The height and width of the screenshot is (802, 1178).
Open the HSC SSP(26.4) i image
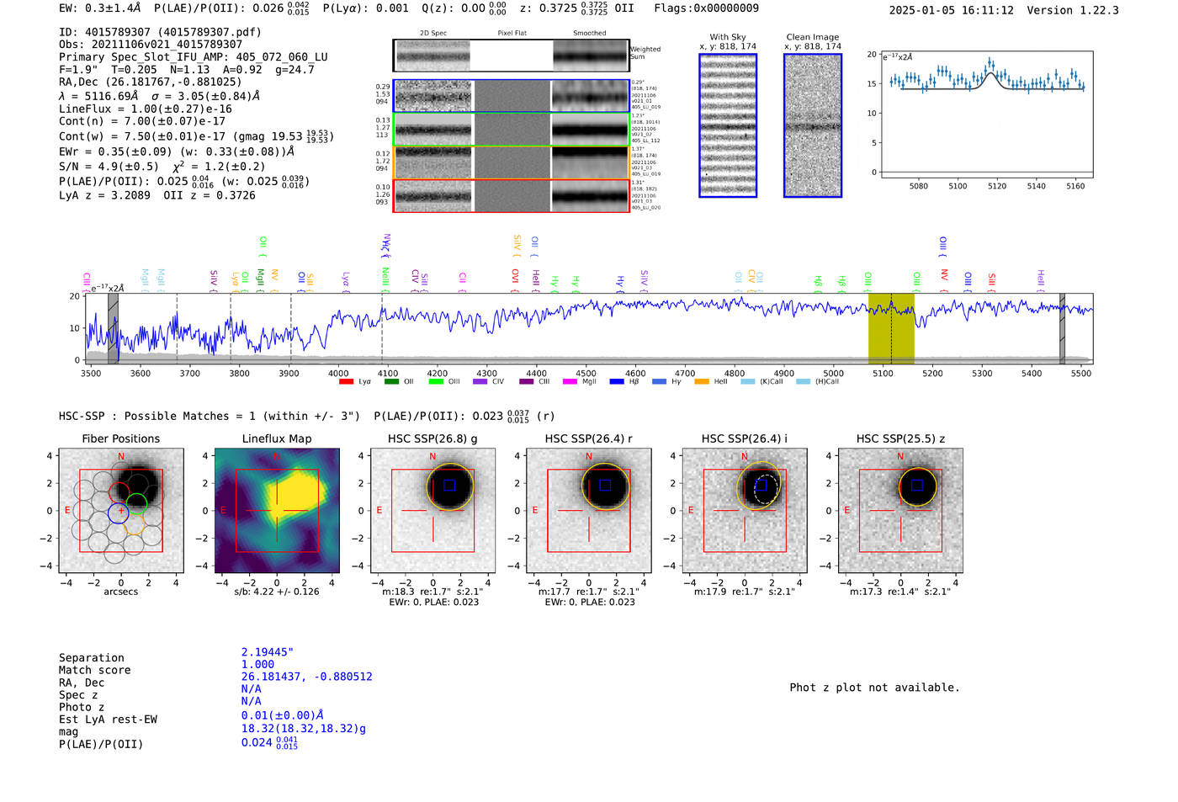click(745, 511)
